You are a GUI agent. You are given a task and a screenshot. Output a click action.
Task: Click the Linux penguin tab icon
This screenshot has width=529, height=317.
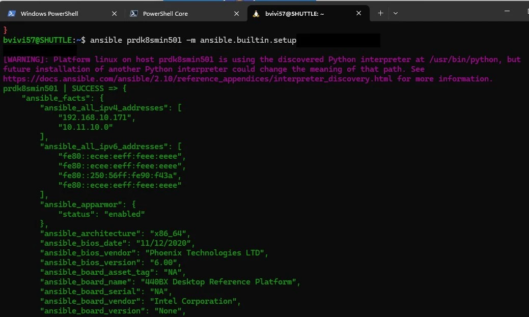click(x=256, y=14)
